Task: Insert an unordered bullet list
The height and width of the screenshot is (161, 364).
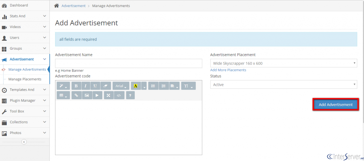Action: pyautogui.click(x=153, y=86)
